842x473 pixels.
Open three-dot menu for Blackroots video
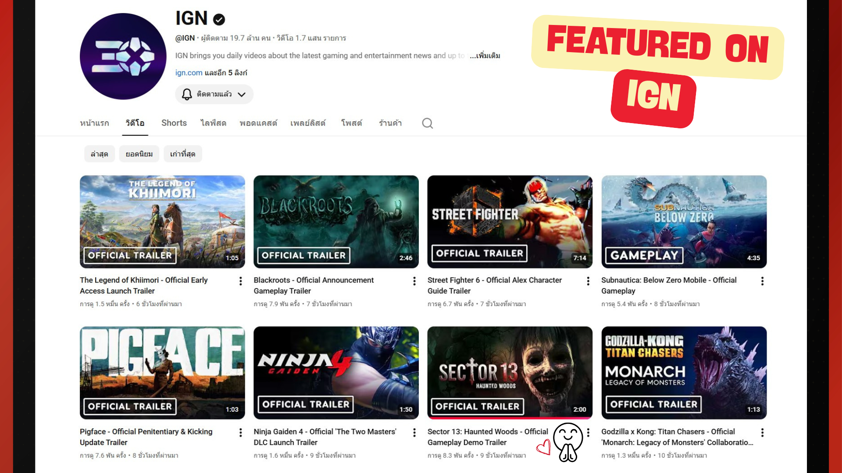click(414, 281)
